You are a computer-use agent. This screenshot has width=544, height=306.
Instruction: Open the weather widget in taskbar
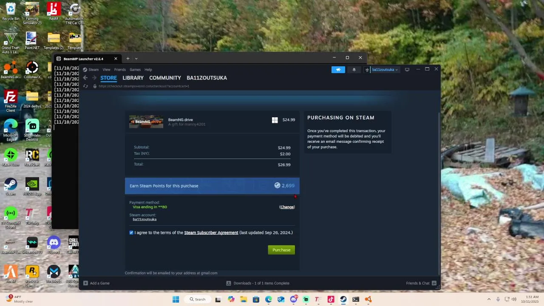tap(19, 299)
